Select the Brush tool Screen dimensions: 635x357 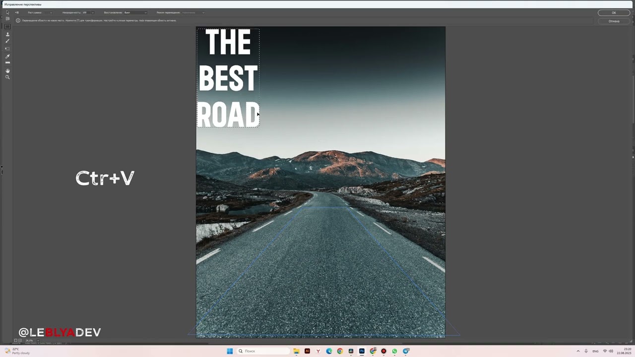7,41
